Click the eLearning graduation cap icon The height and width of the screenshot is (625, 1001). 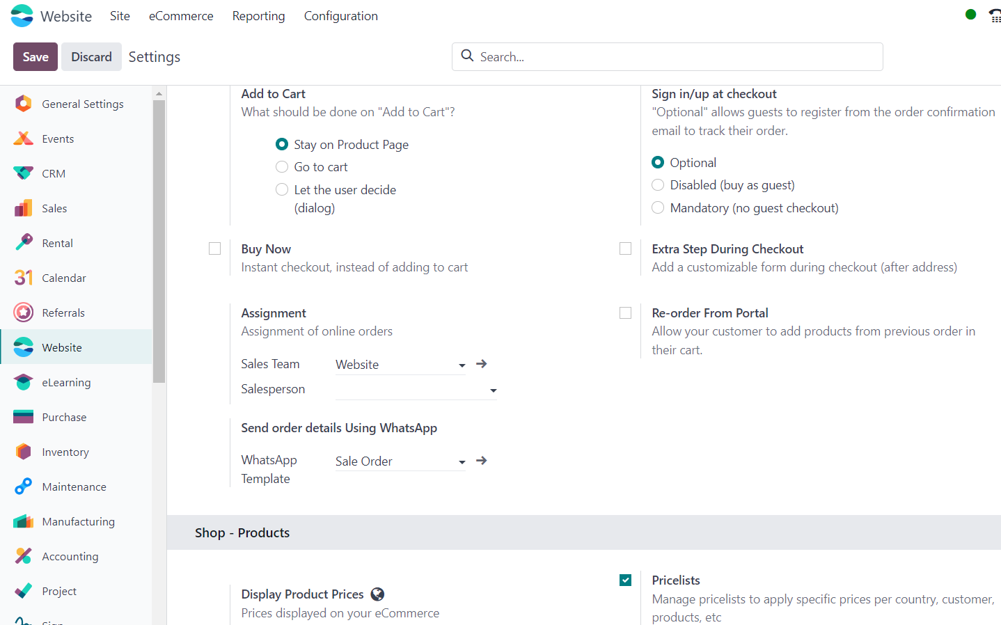pos(23,382)
